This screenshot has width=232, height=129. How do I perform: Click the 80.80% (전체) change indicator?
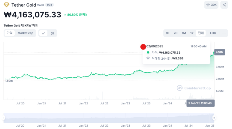tap(75, 15)
